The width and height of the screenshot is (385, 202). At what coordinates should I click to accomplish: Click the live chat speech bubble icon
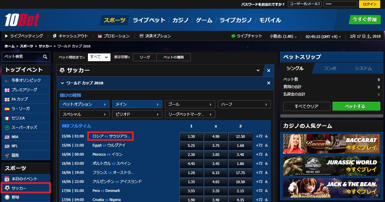[233, 36]
